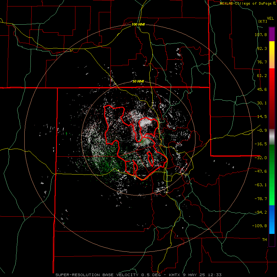
Task: Click the yellow-orange segment of the velocity color bar
Action: 272,55
